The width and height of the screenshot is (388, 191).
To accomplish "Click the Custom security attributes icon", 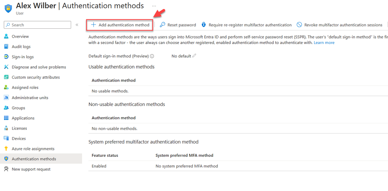I will tap(6, 77).
